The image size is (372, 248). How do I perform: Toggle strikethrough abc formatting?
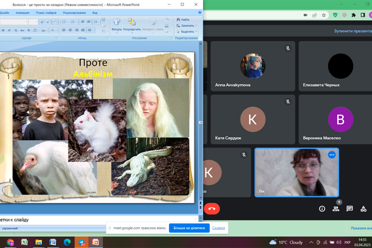(22, 30)
